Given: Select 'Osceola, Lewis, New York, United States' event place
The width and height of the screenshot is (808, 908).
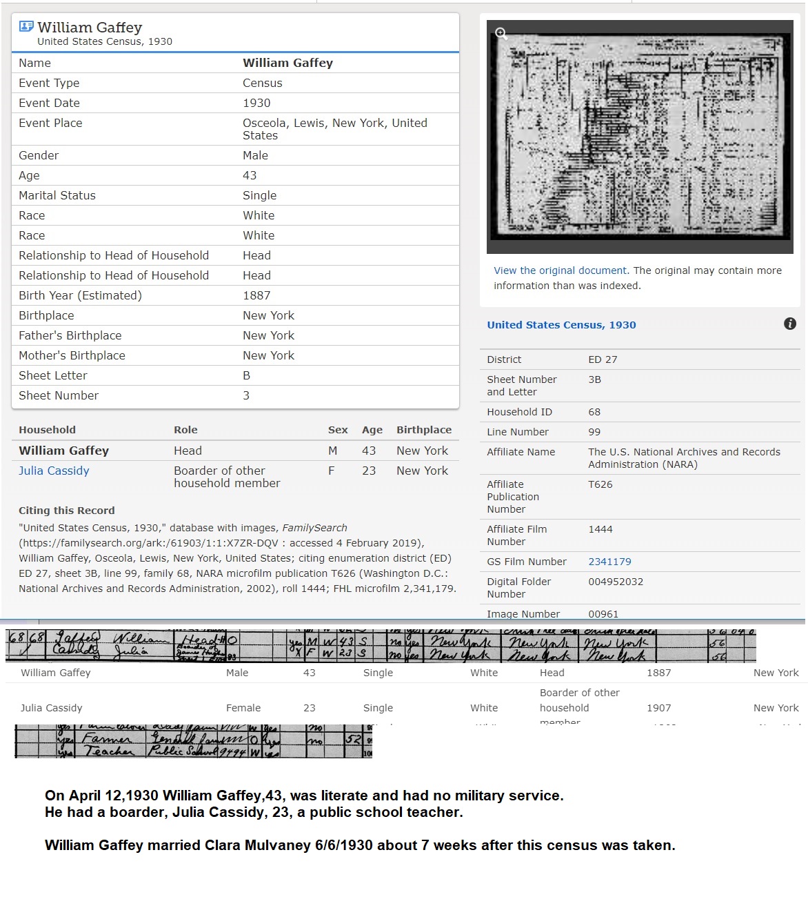Looking at the screenshot, I should click(335, 129).
